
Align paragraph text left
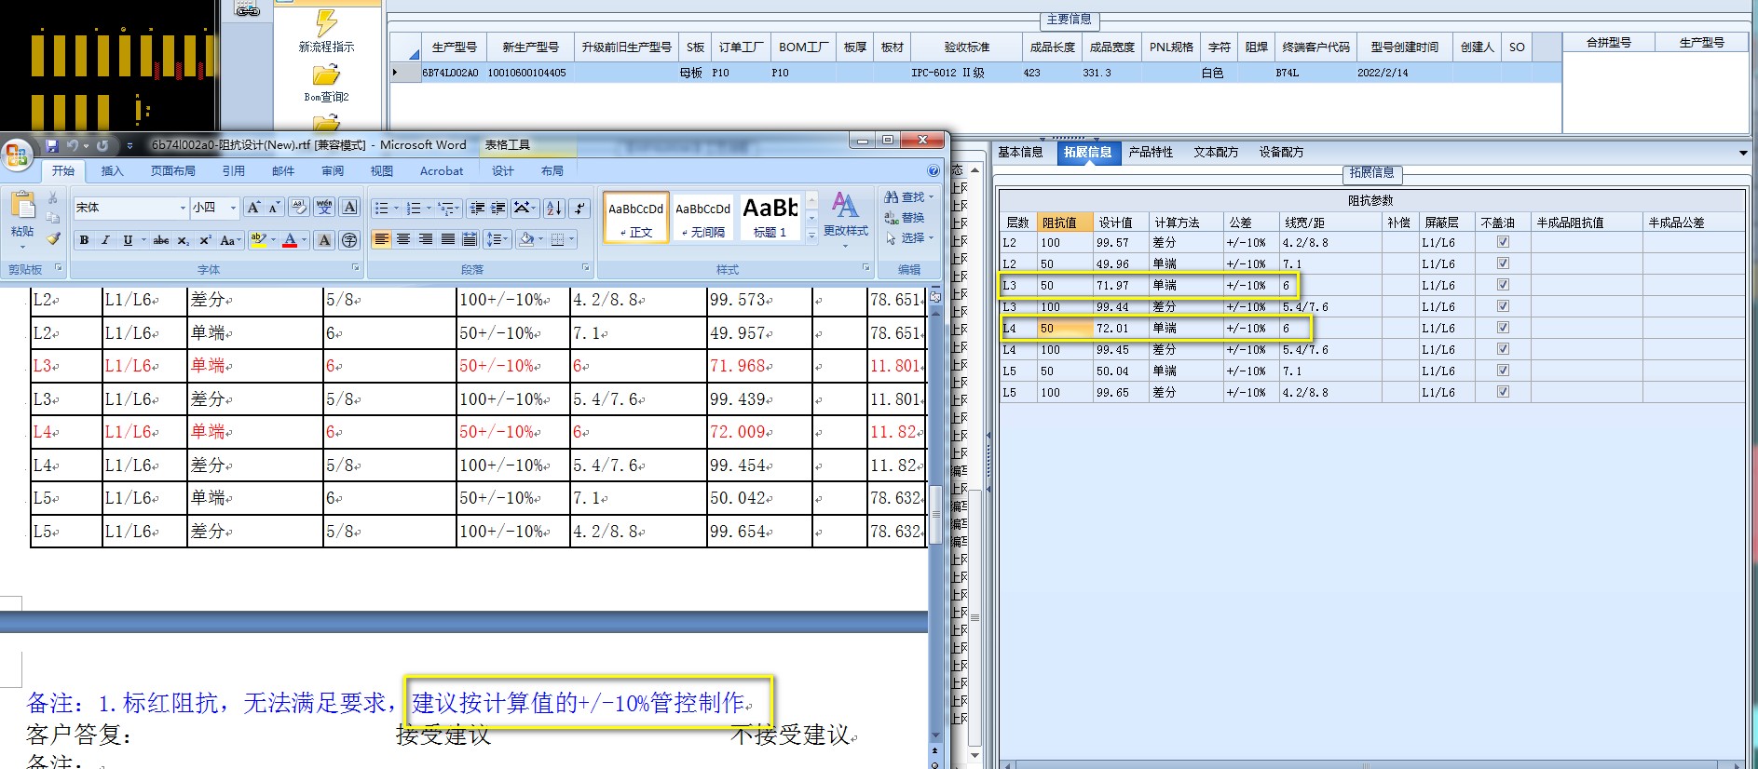click(x=382, y=240)
